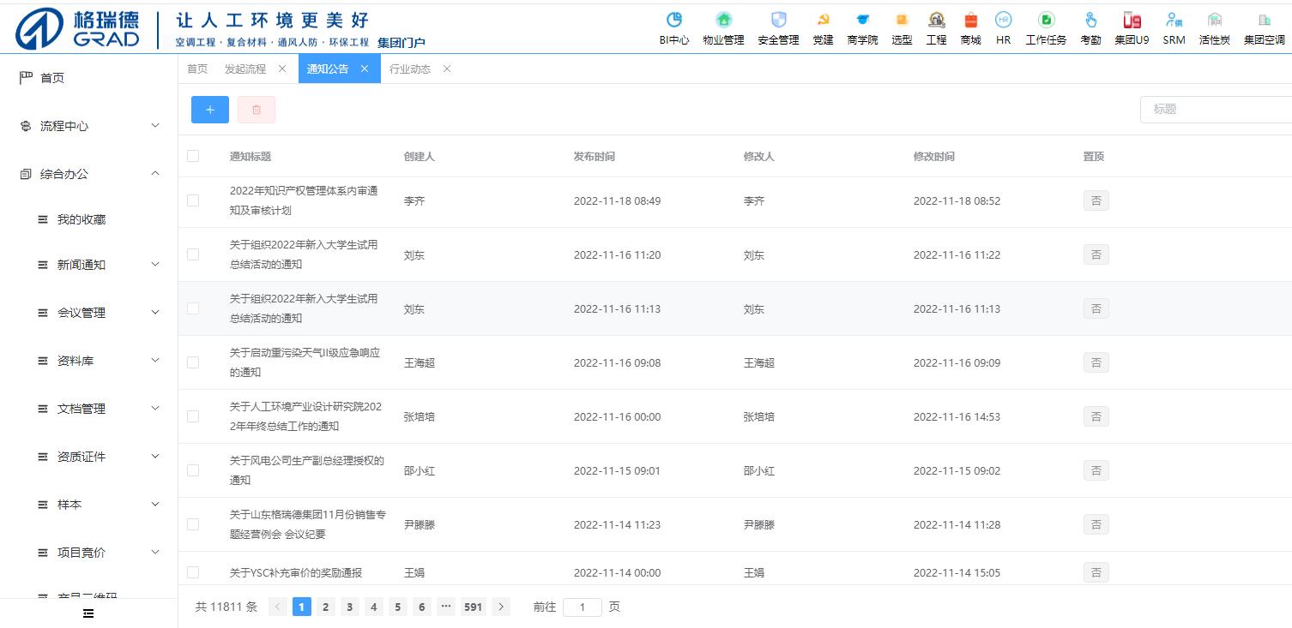The image size is (1292, 628).
Task: Tick the select-all checkbox in table header
Action: pyautogui.click(x=193, y=156)
